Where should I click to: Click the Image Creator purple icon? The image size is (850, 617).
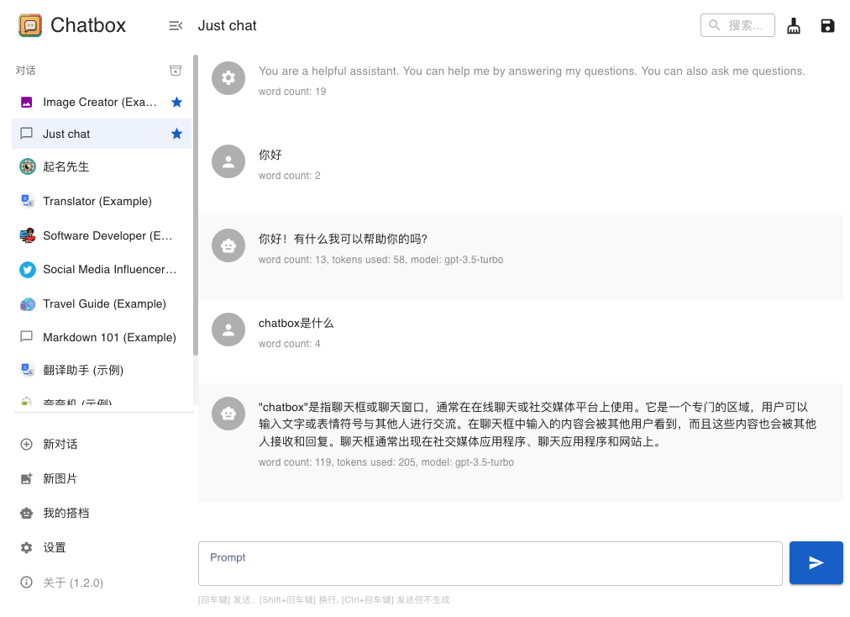click(27, 102)
